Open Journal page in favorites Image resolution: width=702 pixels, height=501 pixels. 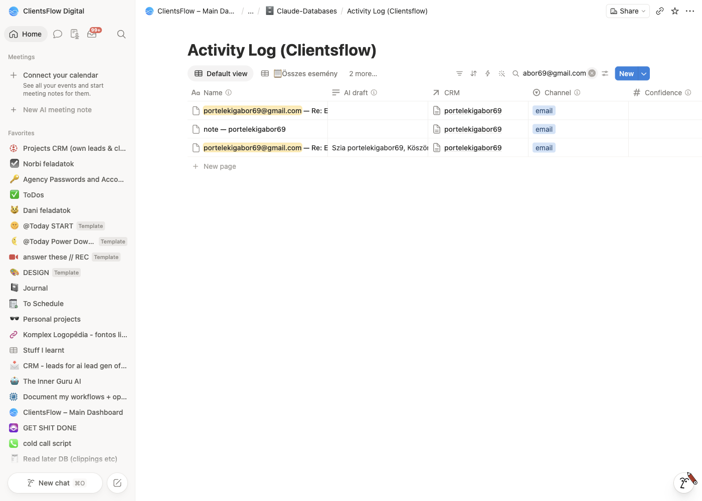[x=68, y=288]
